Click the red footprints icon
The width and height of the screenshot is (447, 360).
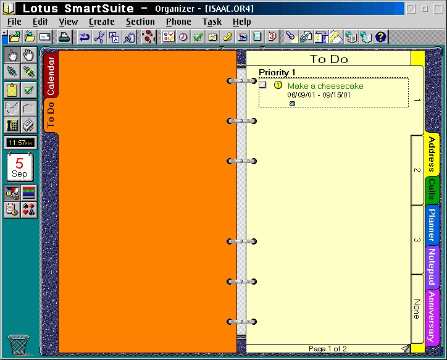pos(149,37)
